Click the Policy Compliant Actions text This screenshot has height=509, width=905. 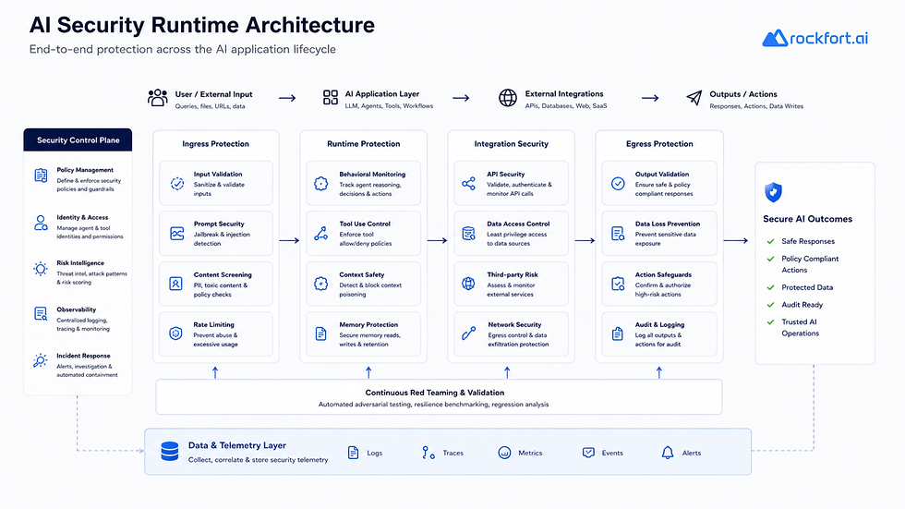click(810, 264)
